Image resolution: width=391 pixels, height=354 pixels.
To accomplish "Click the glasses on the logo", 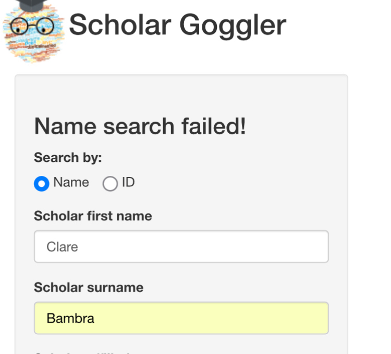I will (x=30, y=24).
